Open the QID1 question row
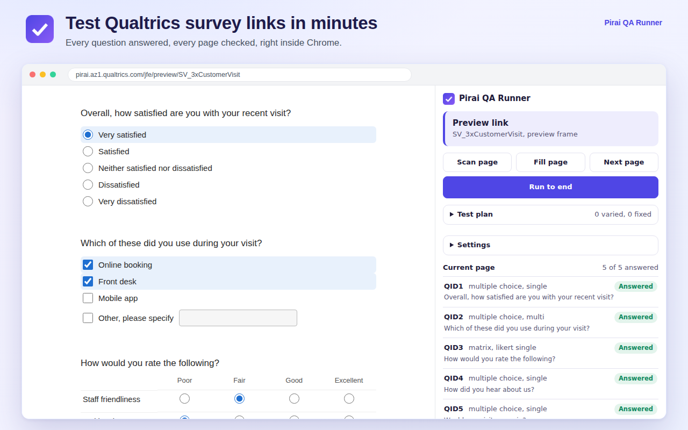The image size is (688, 430). click(550, 292)
